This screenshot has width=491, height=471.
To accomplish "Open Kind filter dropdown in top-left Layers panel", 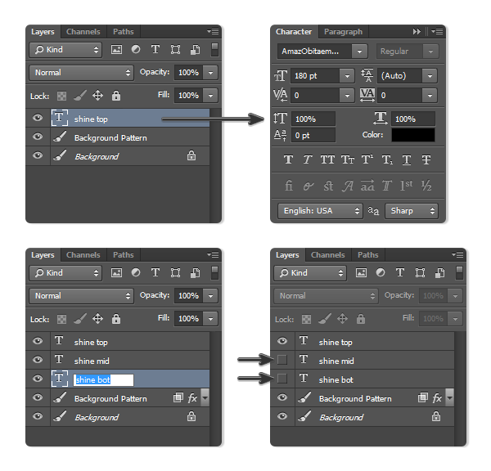I will click(65, 50).
